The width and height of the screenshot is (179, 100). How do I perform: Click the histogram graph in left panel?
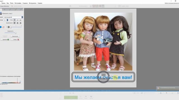(x=10, y=81)
